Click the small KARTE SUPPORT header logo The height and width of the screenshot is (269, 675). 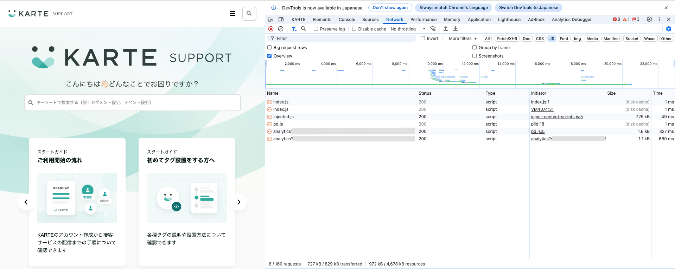pos(40,14)
